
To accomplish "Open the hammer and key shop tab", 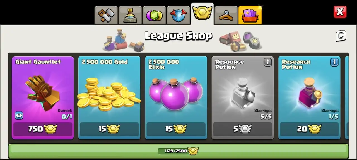I will click(106, 15).
